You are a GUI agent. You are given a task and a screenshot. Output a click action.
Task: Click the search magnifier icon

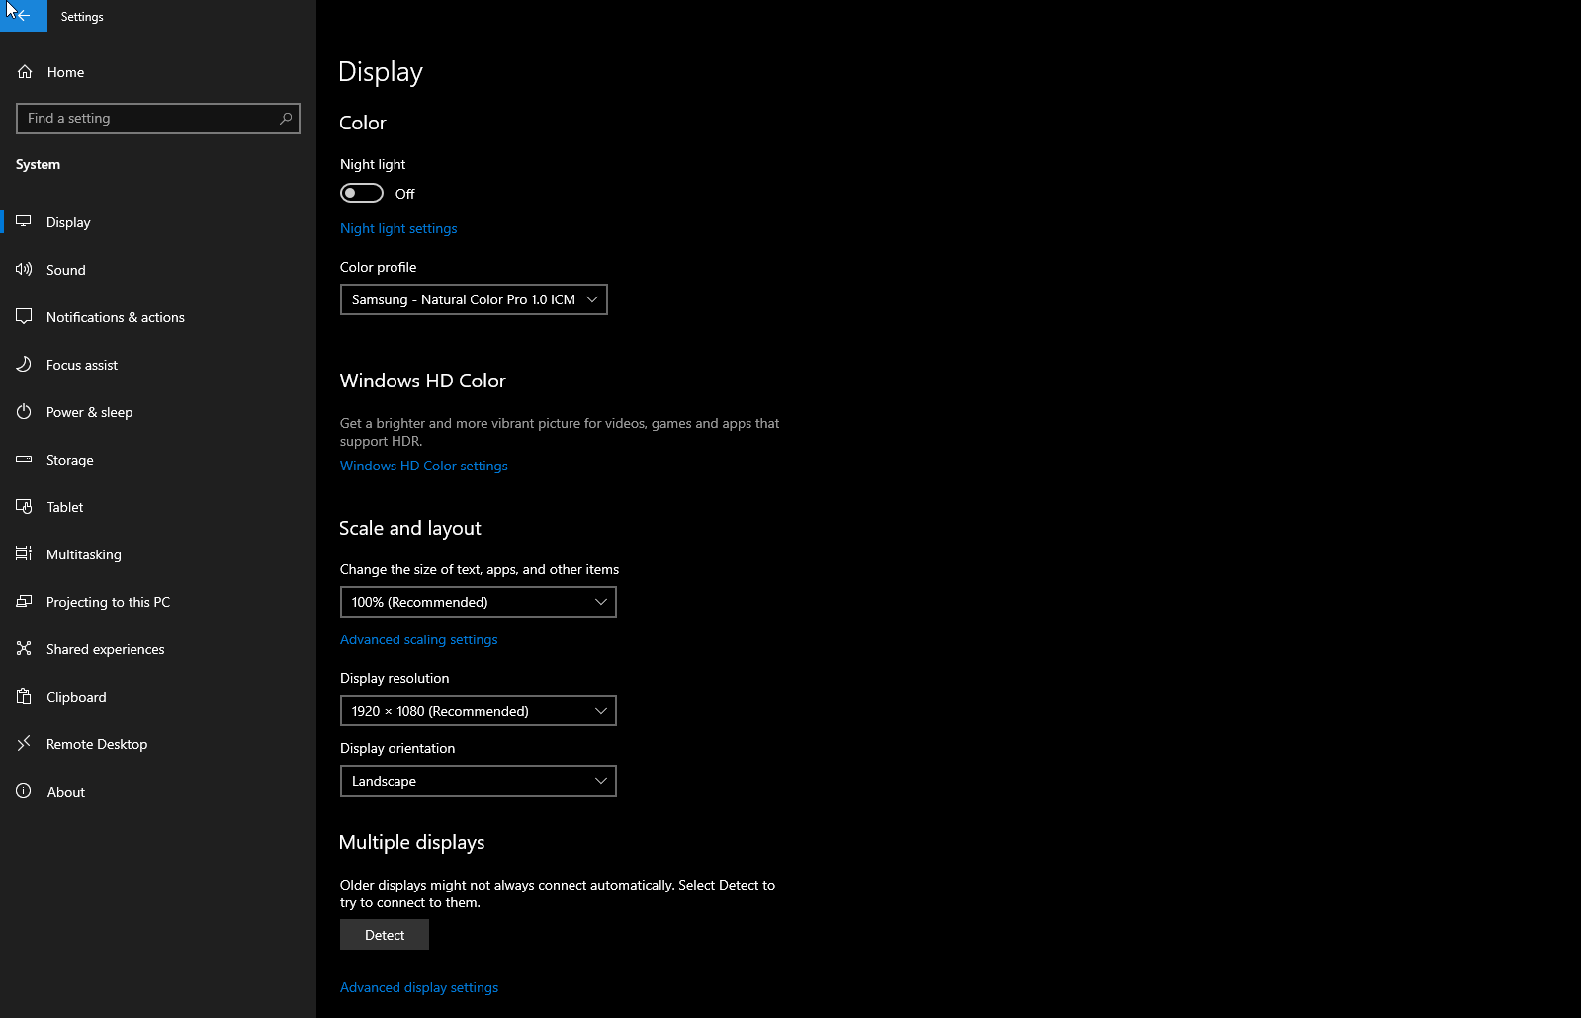click(x=286, y=119)
